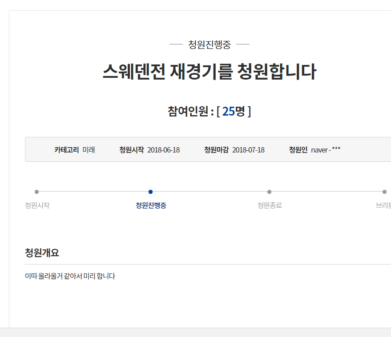Click the deadline date 2018-07-18

(248, 150)
